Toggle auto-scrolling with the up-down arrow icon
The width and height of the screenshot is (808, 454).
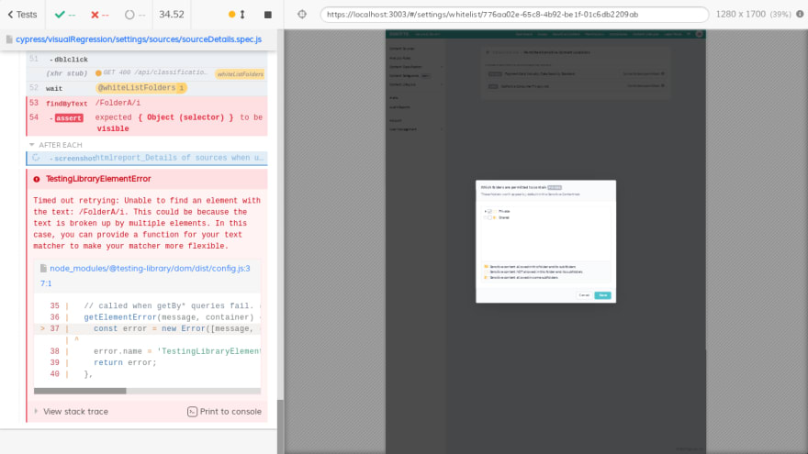pos(242,15)
